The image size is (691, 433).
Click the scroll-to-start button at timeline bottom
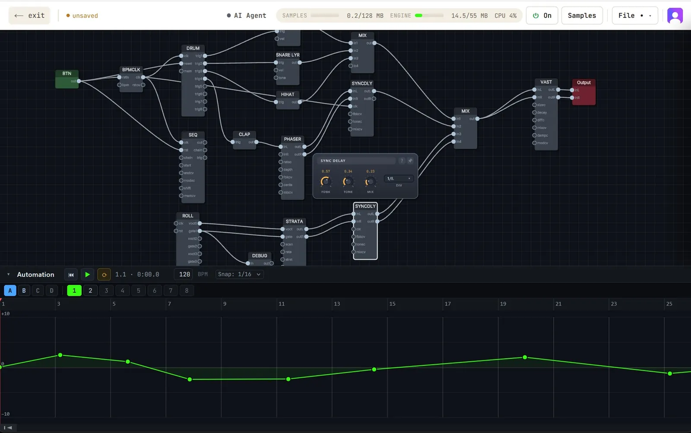click(8, 427)
